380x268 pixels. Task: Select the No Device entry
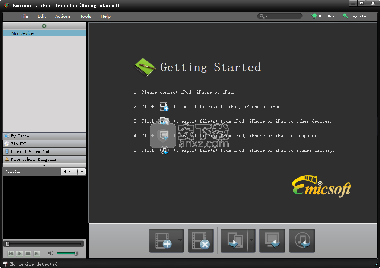(44, 33)
